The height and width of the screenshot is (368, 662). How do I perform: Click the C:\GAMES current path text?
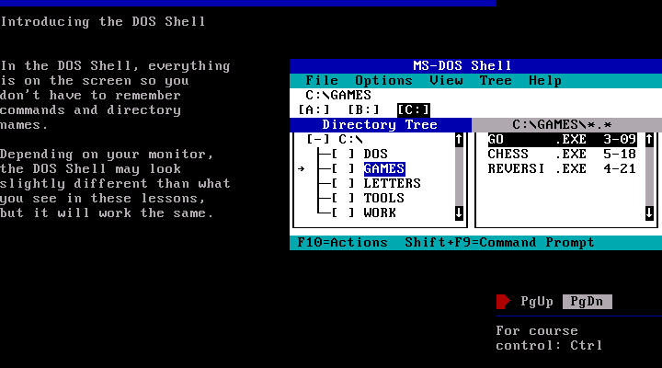pos(338,95)
